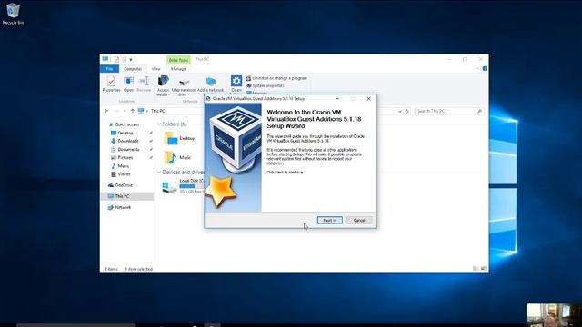Select the Music folder in Folders group
Screen dimensions: 582x327
178,157
